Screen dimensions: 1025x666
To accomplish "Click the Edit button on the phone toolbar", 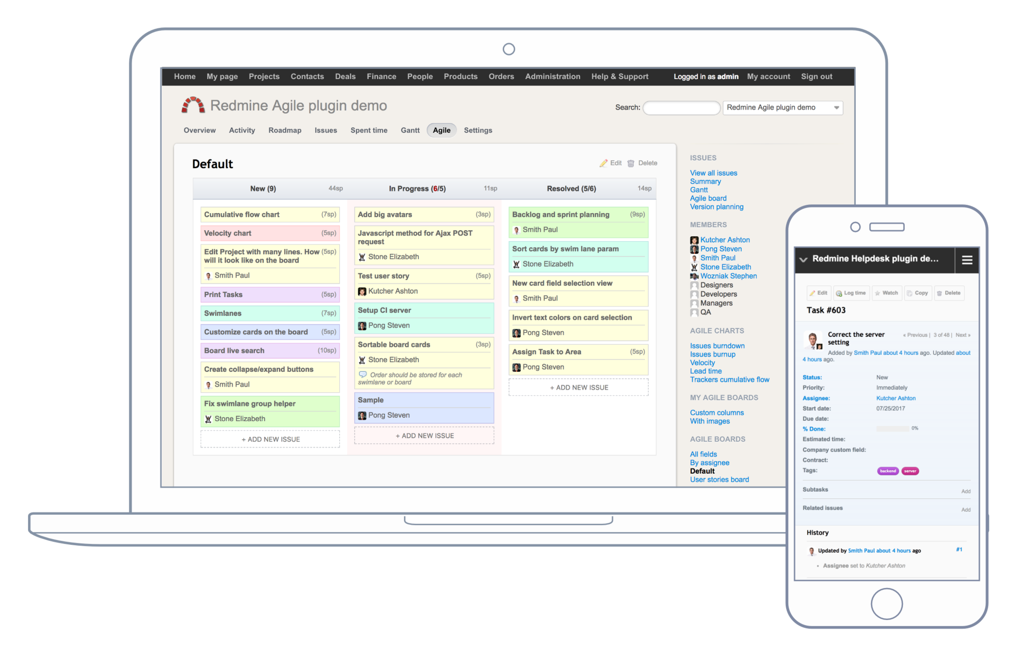I will pos(819,293).
